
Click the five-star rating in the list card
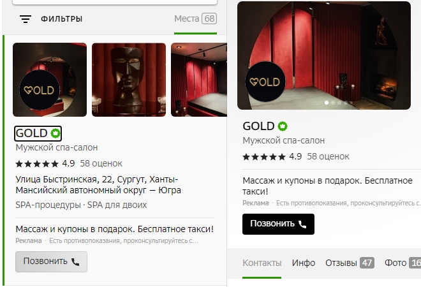click(37, 163)
